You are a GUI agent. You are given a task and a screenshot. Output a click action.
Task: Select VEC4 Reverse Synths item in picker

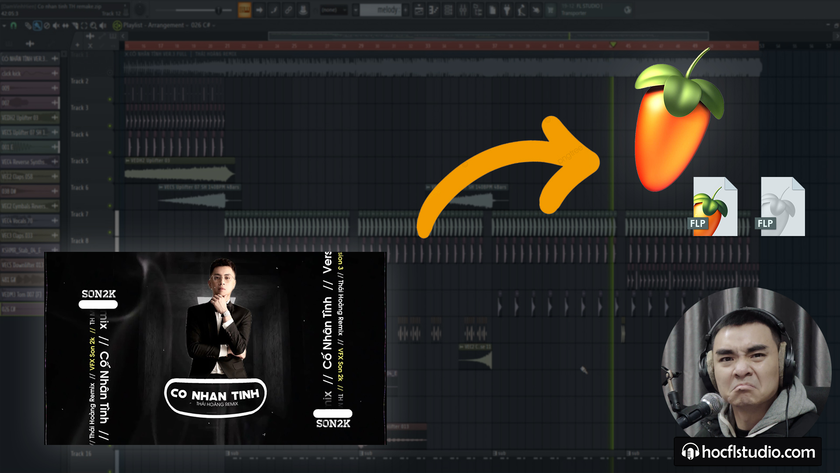[30, 162]
